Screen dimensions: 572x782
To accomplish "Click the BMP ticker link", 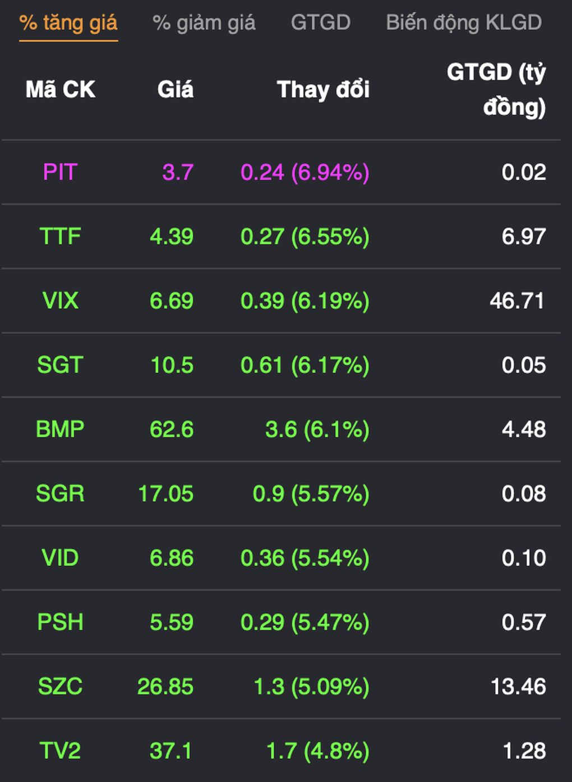I will click(x=60, y=430).
